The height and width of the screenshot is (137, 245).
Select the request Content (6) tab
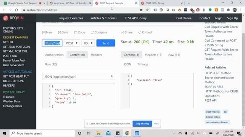pos(77,55)
